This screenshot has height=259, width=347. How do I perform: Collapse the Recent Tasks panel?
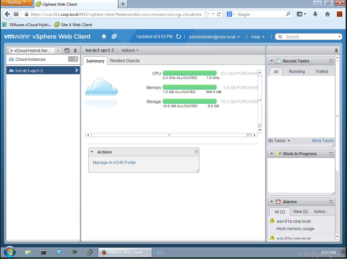coord(272,61)
